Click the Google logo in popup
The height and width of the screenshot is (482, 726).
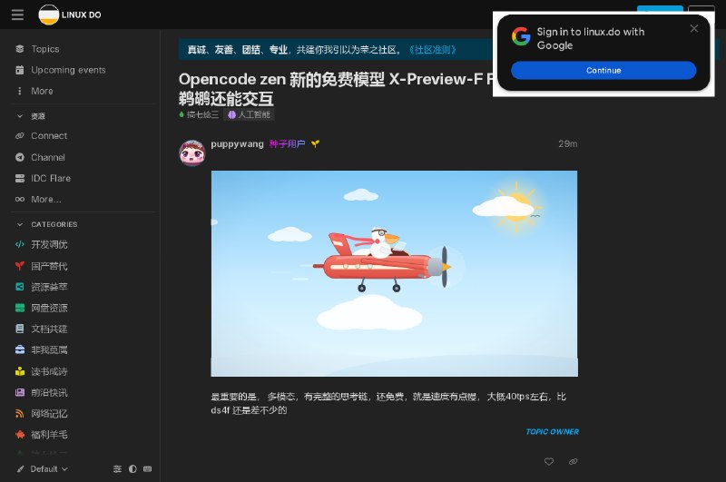pyautogui.click(x=521, y=36)
